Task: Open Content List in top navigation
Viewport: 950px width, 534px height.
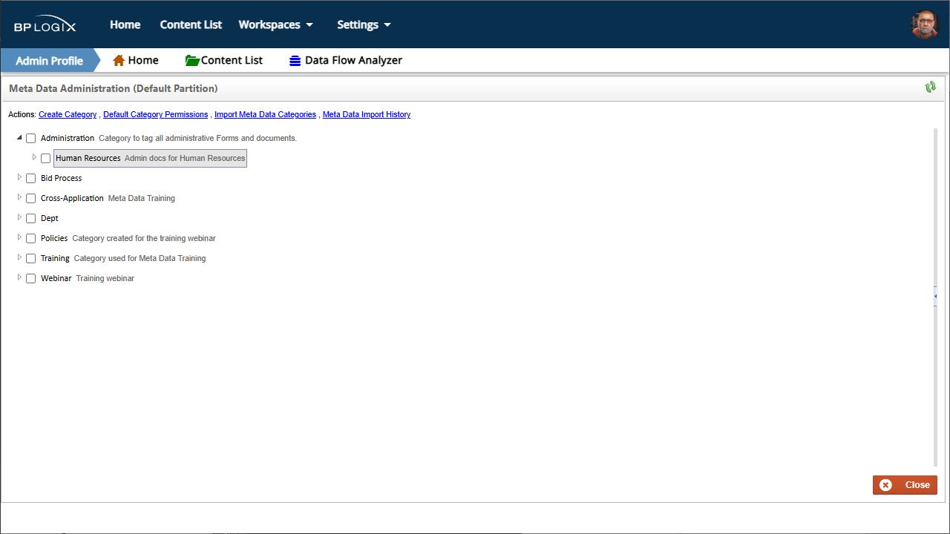Action: coord(191,24)
